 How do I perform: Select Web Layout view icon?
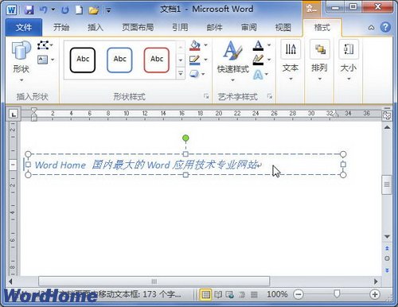coord(230,294)
